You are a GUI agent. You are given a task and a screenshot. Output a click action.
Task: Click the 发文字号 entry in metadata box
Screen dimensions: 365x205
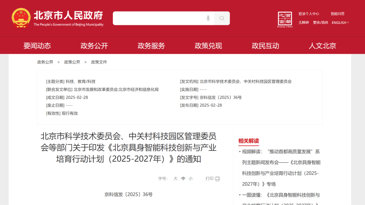[x=211, y=98]
